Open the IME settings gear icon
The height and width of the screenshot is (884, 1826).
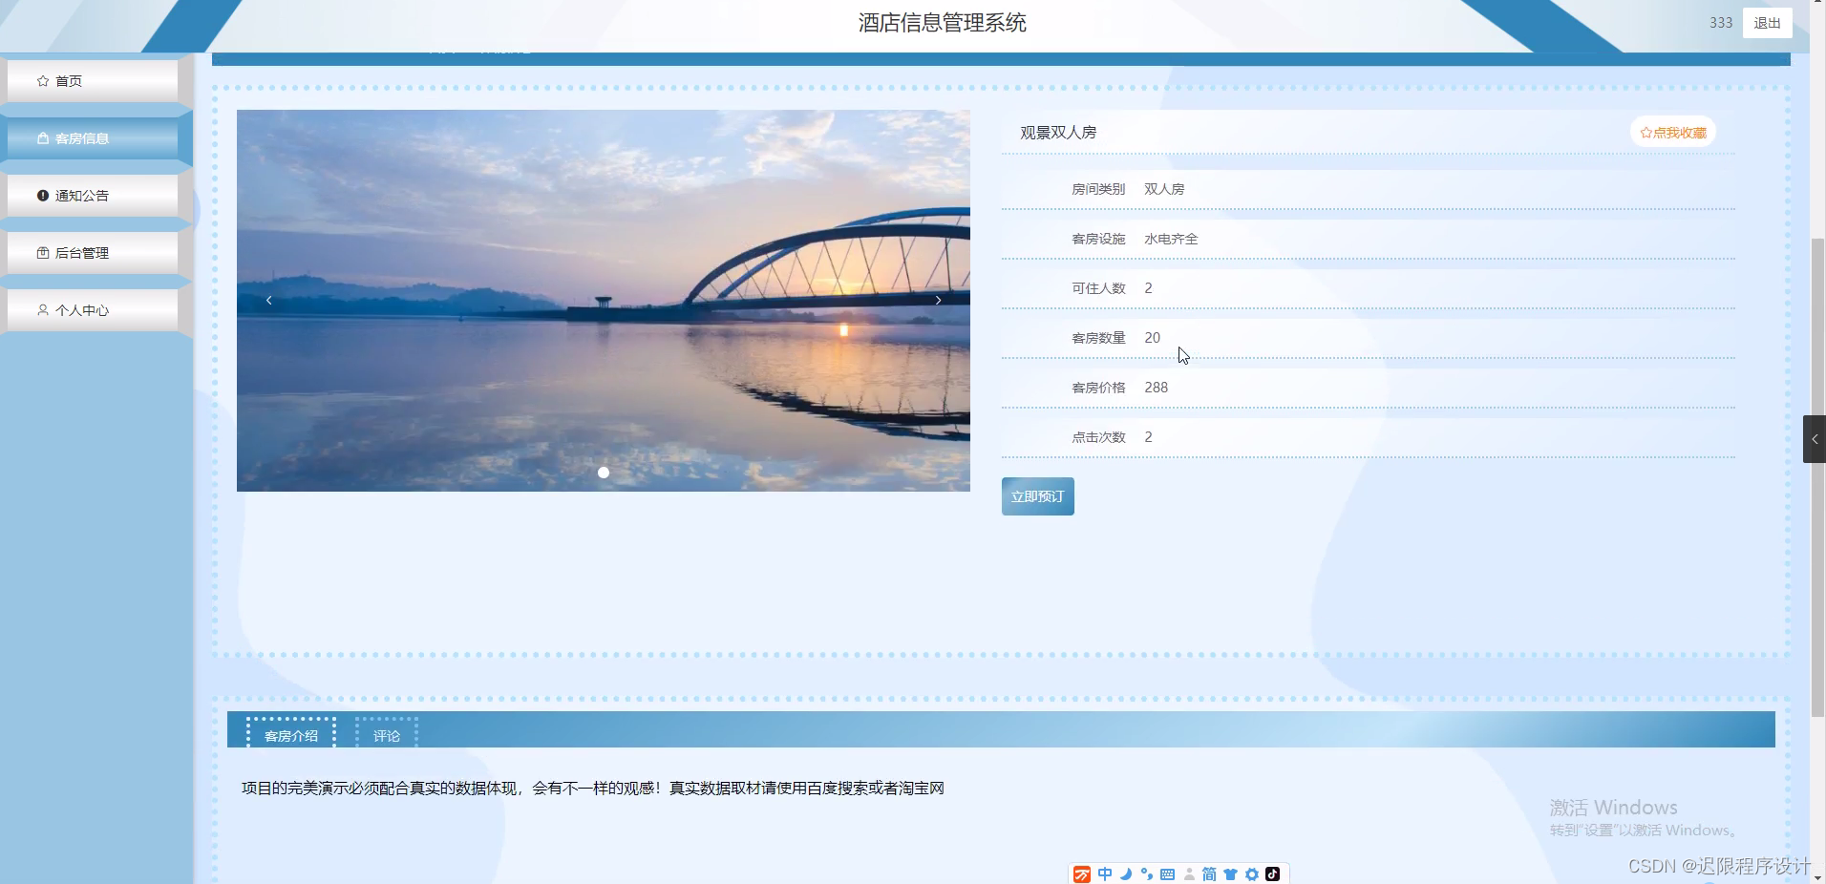coord(1251,873)
